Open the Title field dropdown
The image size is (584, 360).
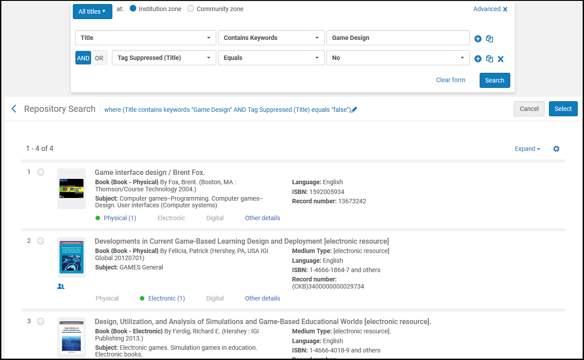(x=146, y=38)
